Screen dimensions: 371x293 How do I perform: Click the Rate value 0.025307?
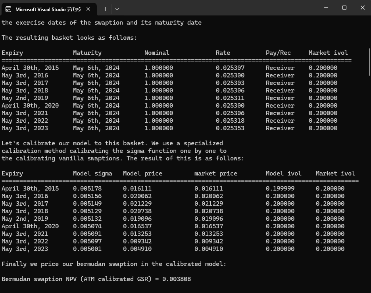230,68
